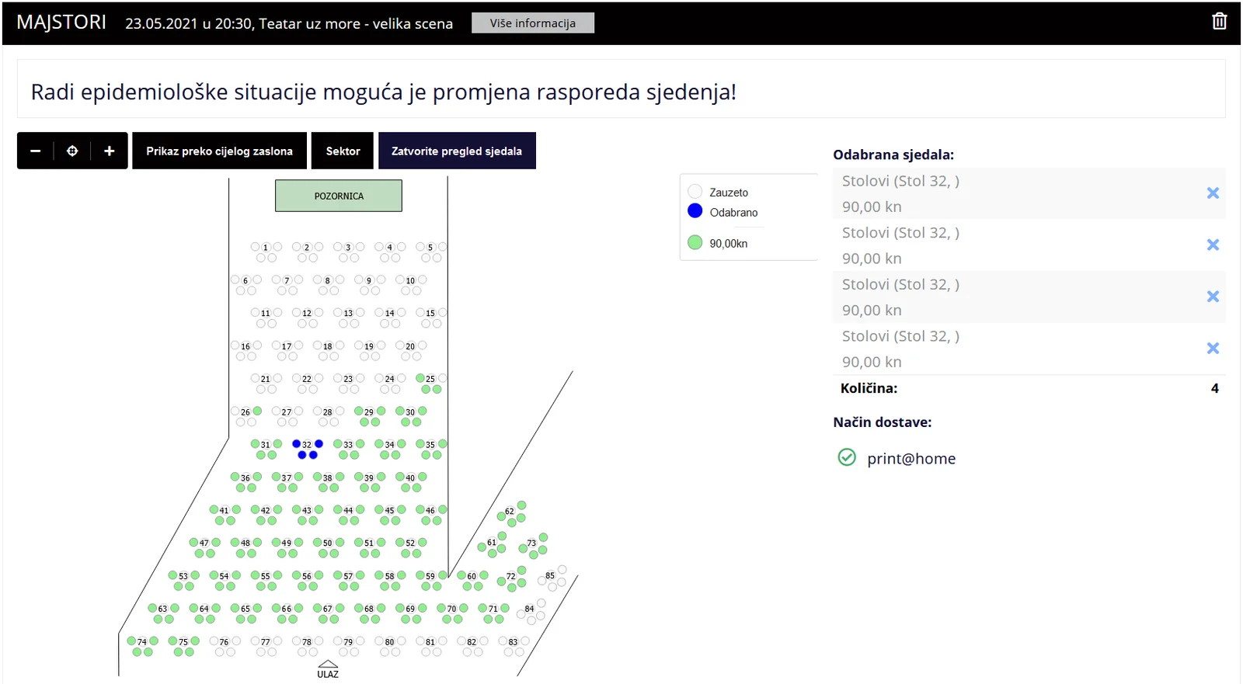1243x684 pixels.
Task: Remove the third Stol 32 seat
Action: click(1212, 297)
